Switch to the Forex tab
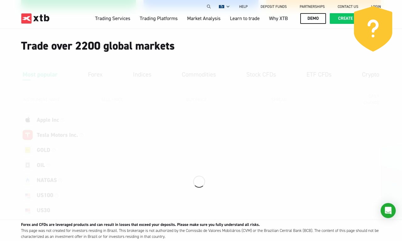 (95, 75)
